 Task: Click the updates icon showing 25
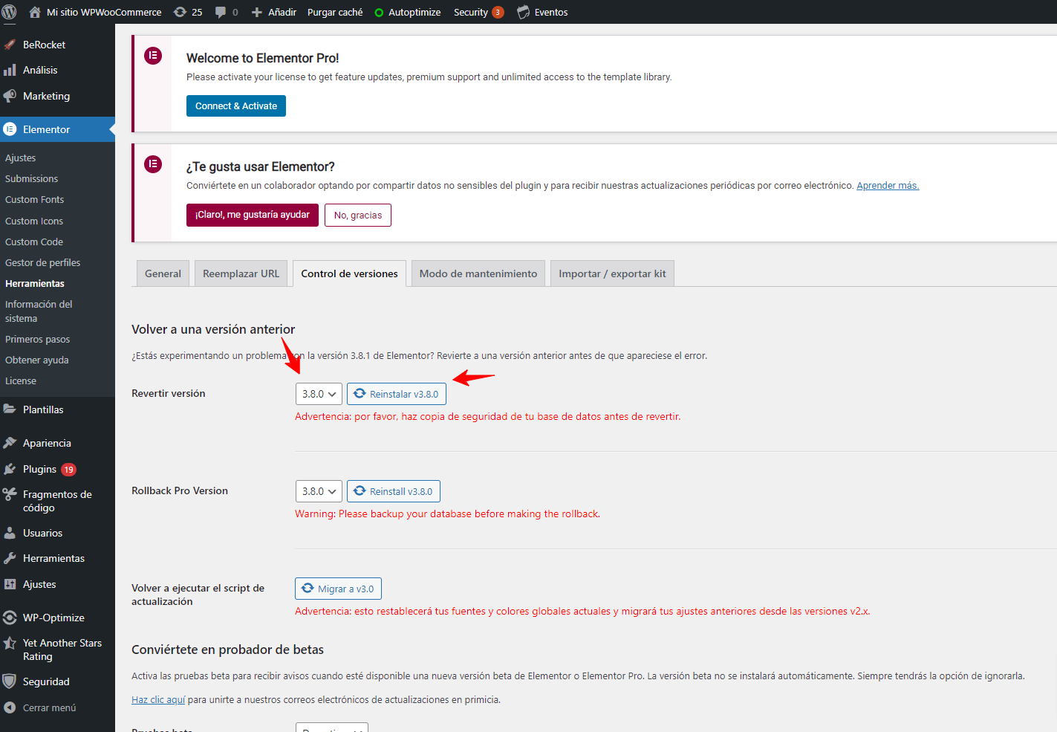[180, 12]
